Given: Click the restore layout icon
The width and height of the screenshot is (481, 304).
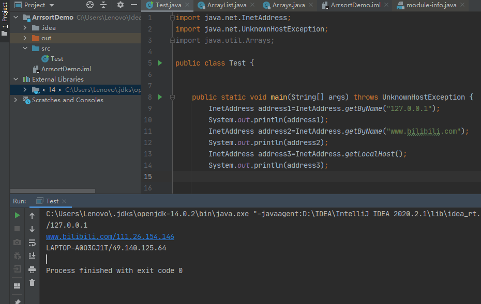Looking at the screenshot, I should click(17, 286).
